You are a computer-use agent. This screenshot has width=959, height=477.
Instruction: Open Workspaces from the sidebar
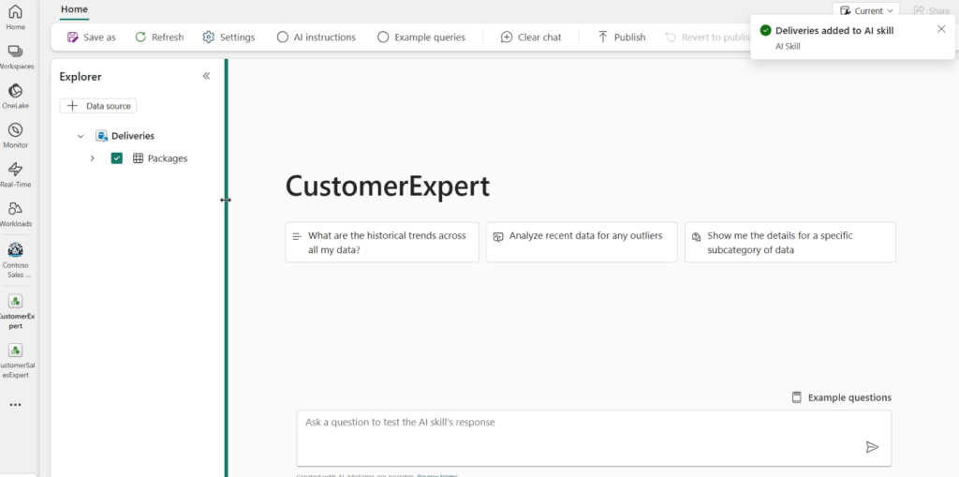(15, 56)
